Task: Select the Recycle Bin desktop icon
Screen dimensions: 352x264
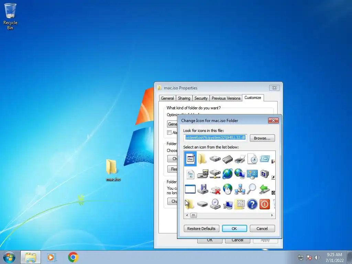Action: click(x=10, y=16)
